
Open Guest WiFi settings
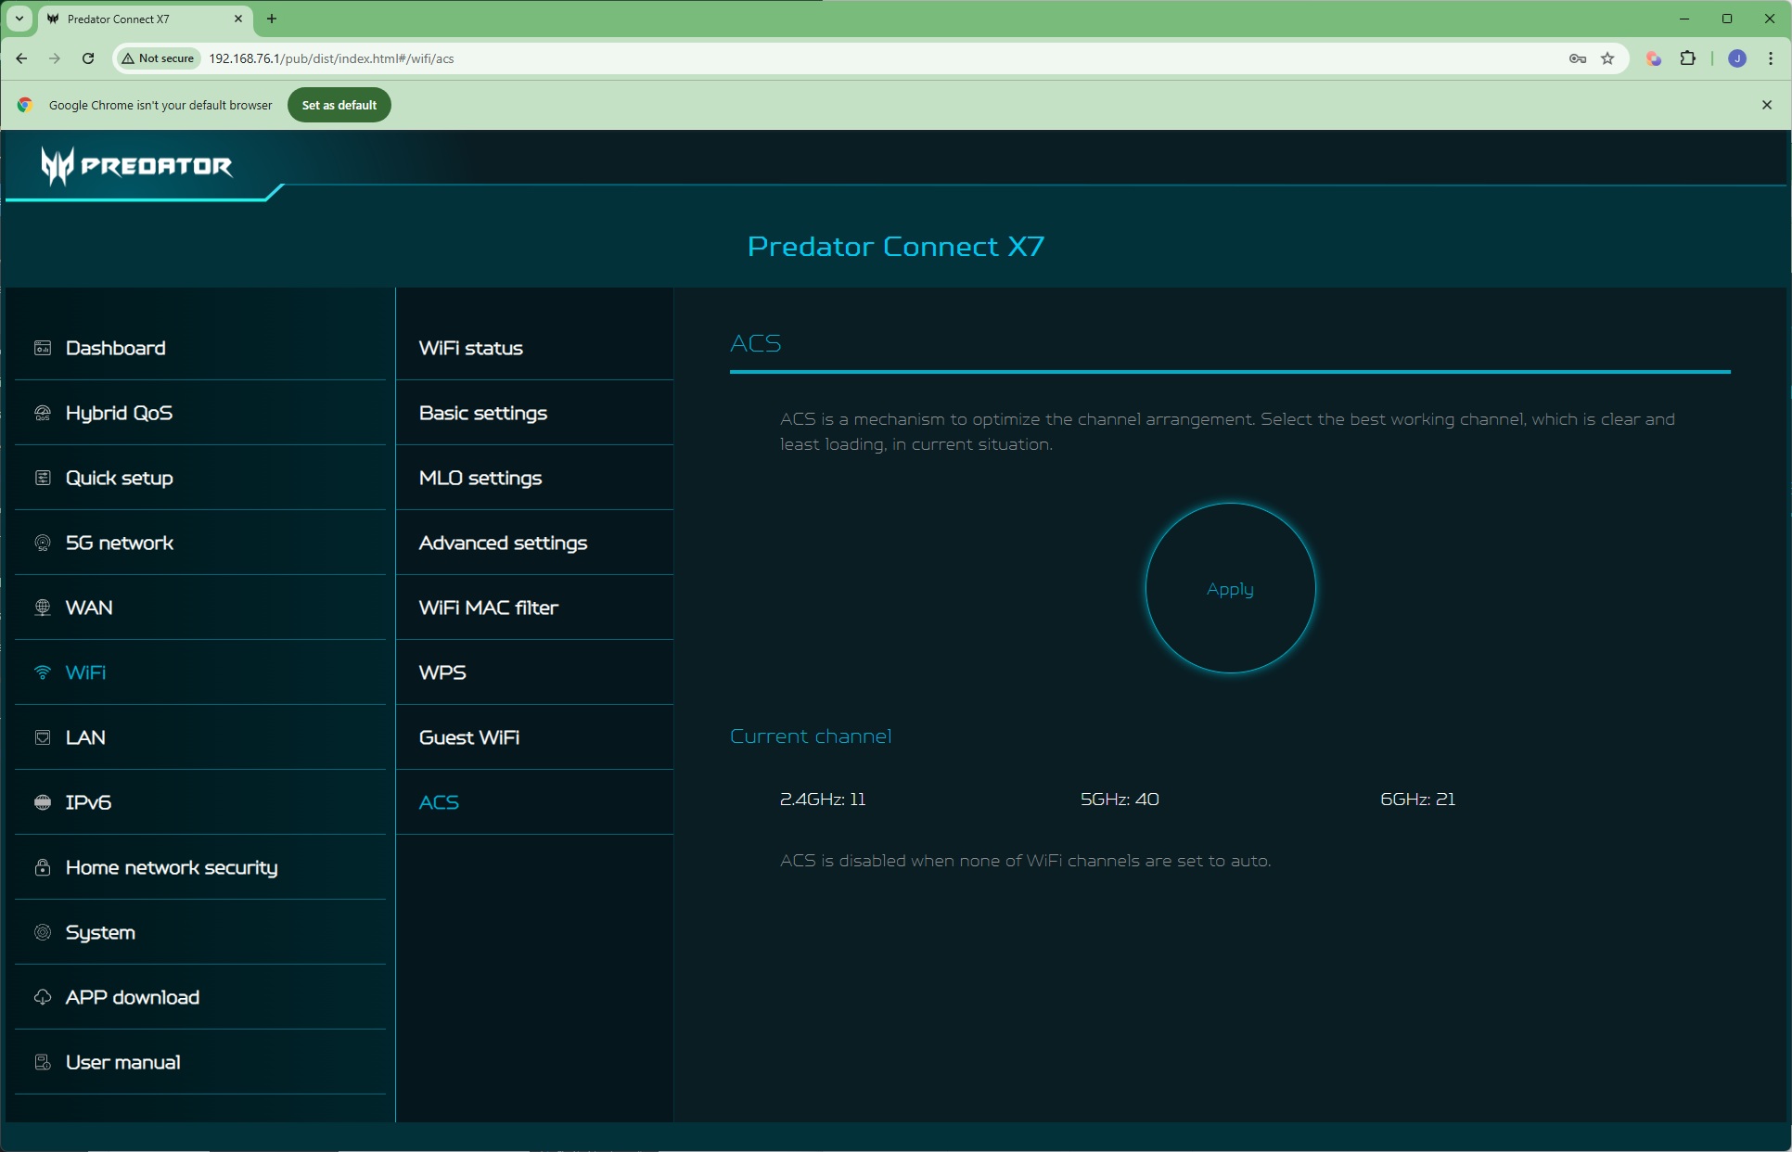tap(468, 737)
